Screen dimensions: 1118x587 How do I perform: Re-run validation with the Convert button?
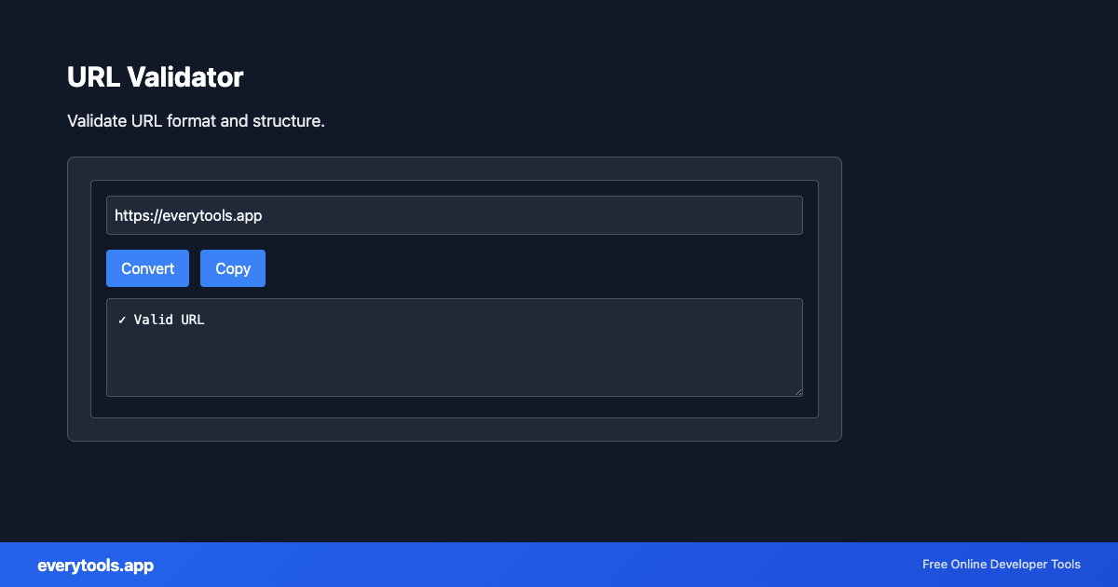147,267
